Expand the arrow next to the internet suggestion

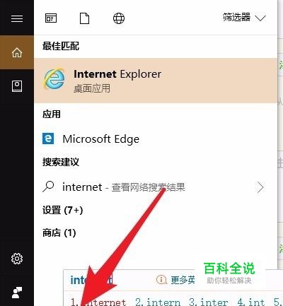click(x=260, y=187)
